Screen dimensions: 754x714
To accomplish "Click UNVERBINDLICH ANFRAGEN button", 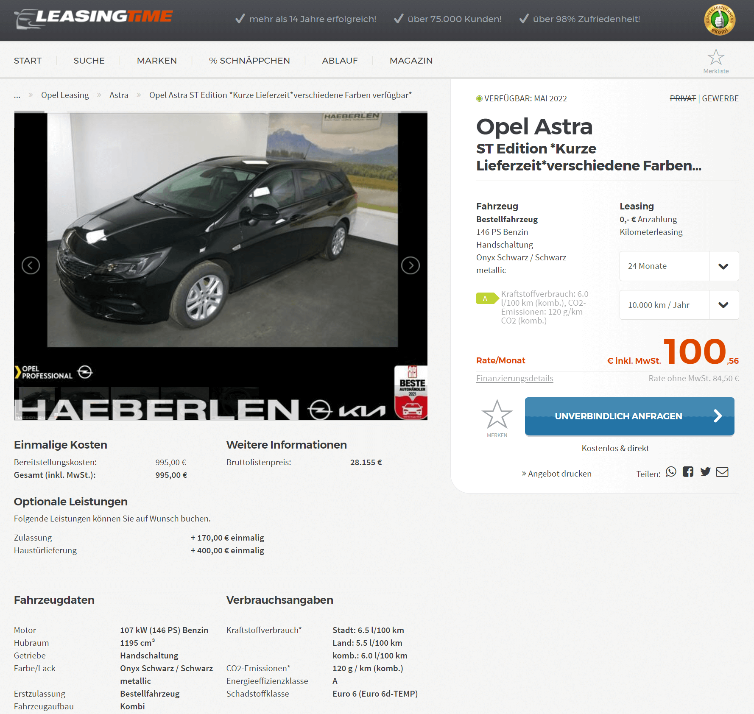I will [629, 416].
